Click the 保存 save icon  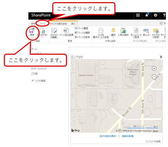point(32,30)
